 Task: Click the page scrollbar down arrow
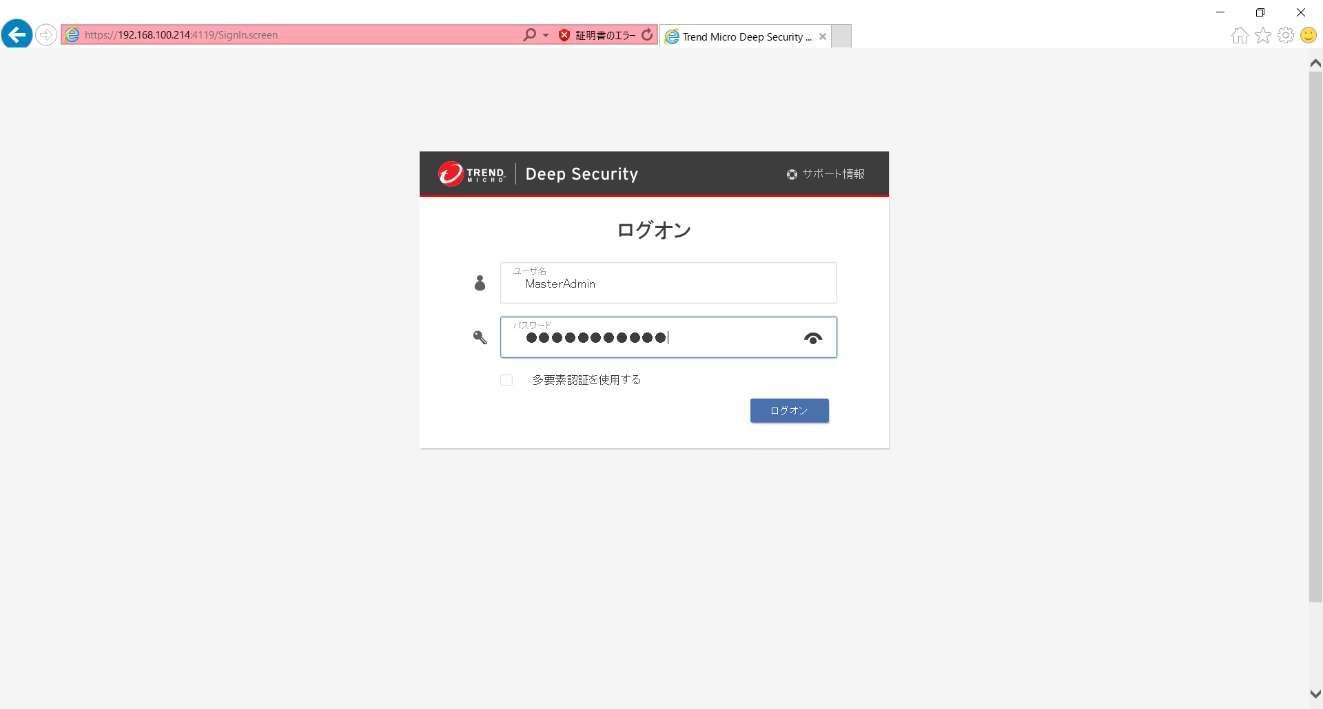[1315, 695]
